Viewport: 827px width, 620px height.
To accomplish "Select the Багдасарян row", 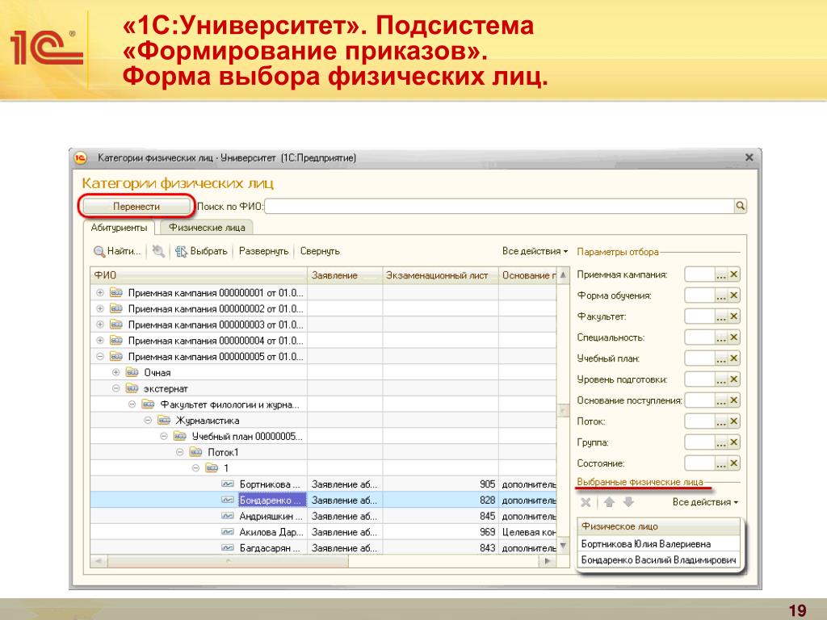I will click(323, 548).
